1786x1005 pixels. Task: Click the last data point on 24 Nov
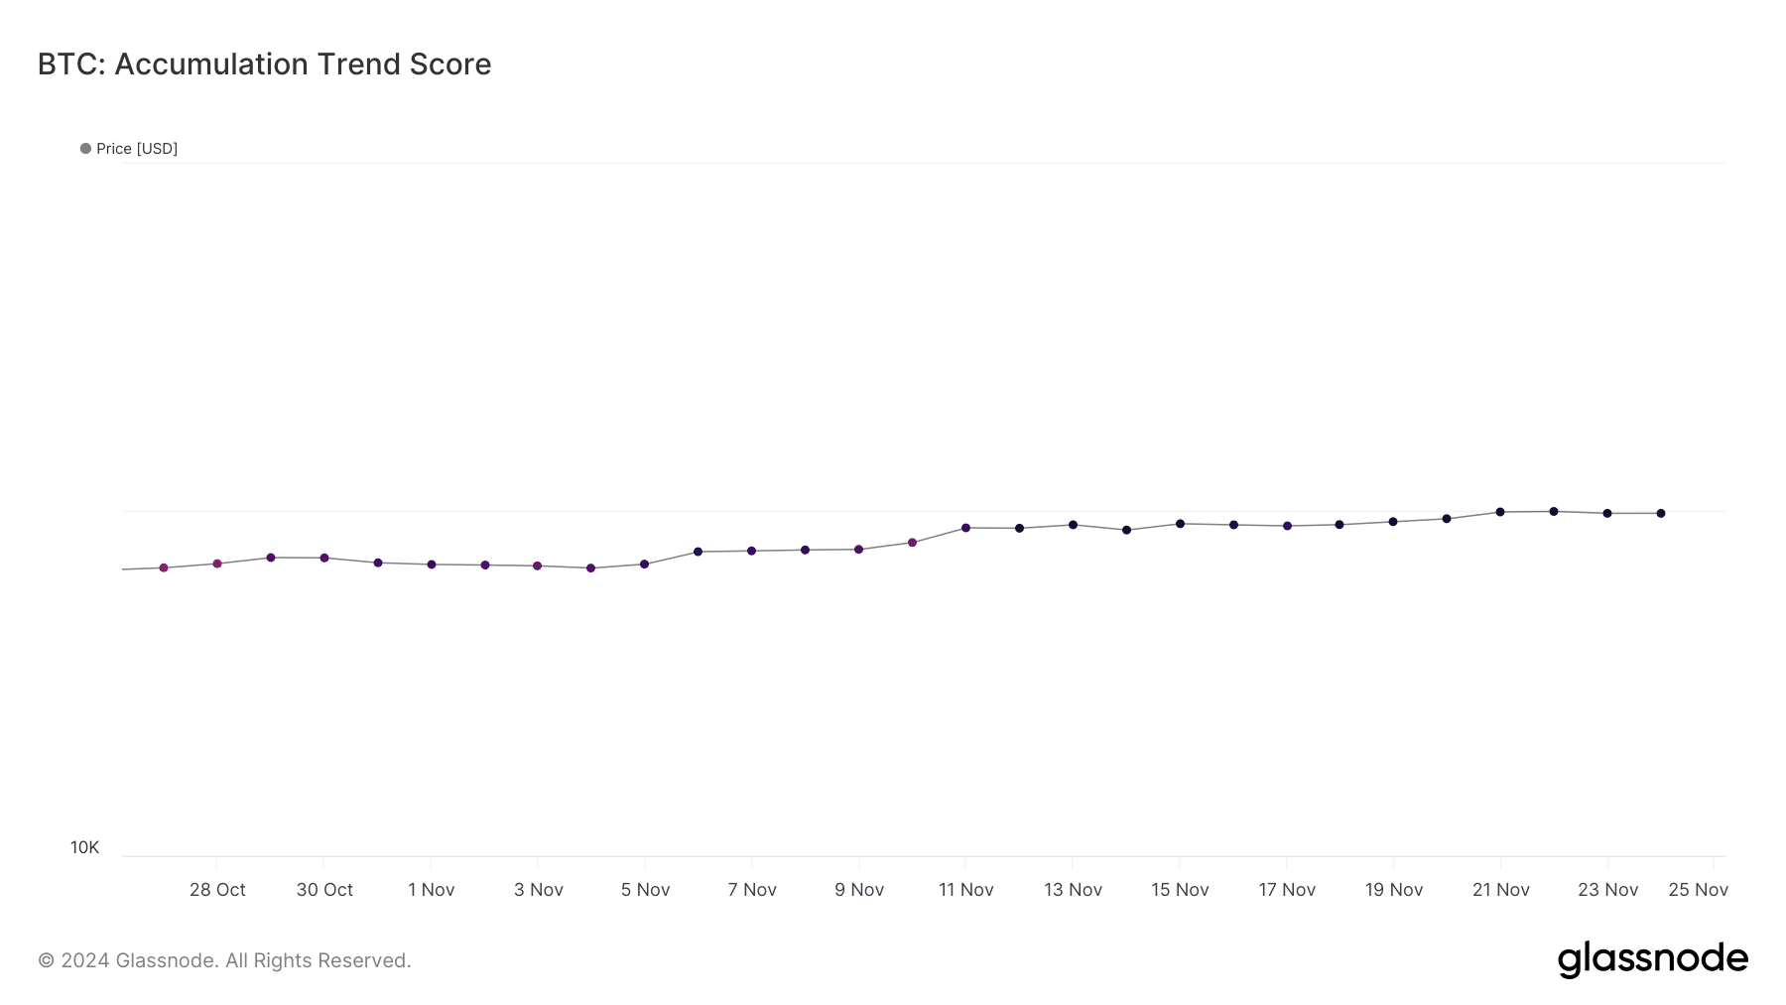pyautogui.click(x=1661, y=514)
